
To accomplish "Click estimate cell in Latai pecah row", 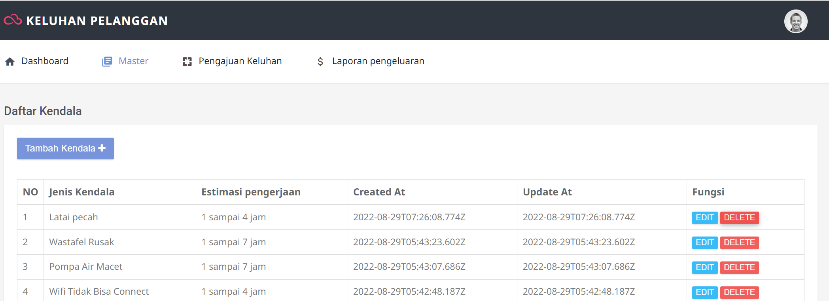I will (x=272, y=217).
